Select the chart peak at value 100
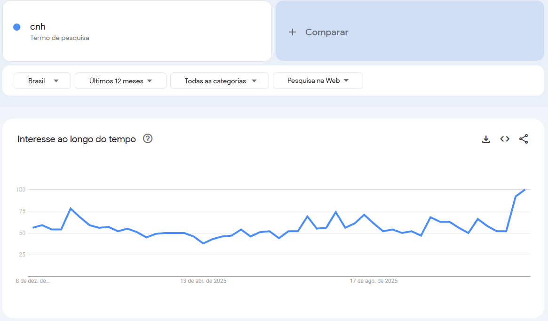The width and height of the screenshot is (548, 321). click(524, 190)
